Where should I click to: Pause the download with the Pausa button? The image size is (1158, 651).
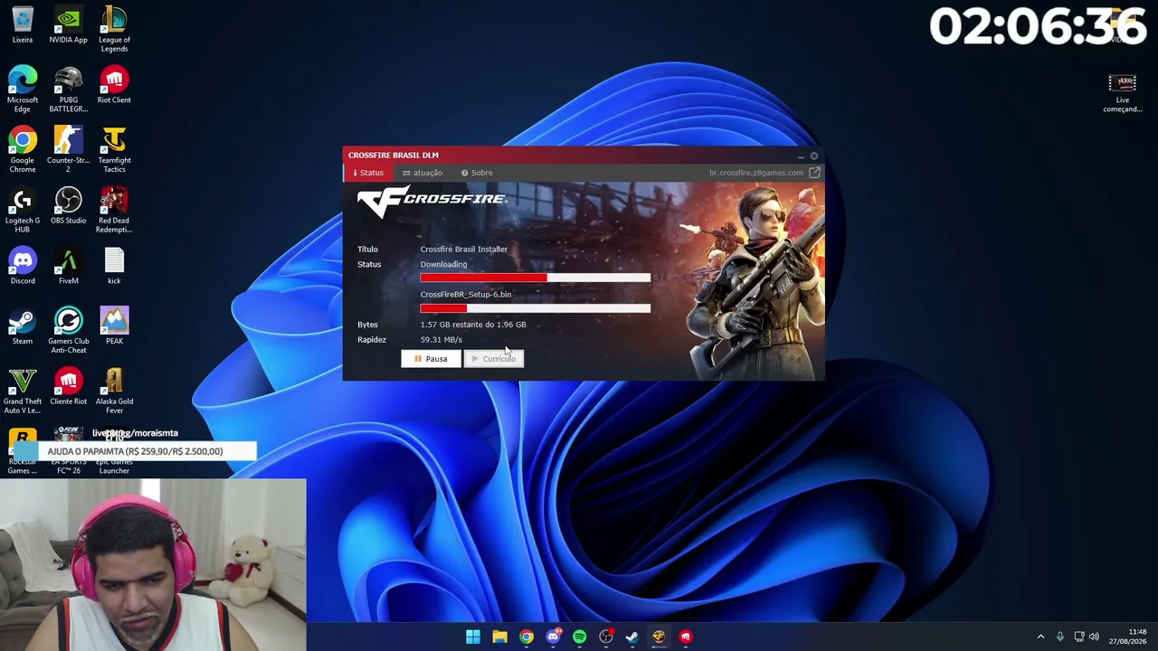pyautogui.click(x=431, y=359)
